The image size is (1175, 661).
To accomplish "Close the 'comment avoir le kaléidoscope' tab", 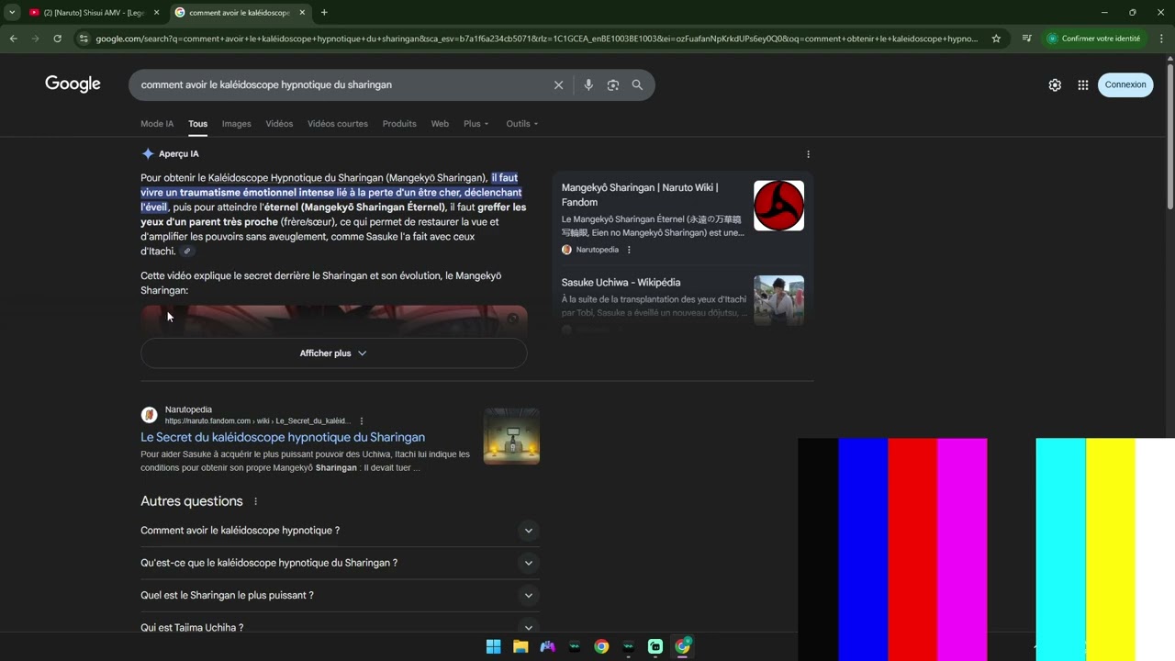I will pyautogui.click(x=302, y=13).
